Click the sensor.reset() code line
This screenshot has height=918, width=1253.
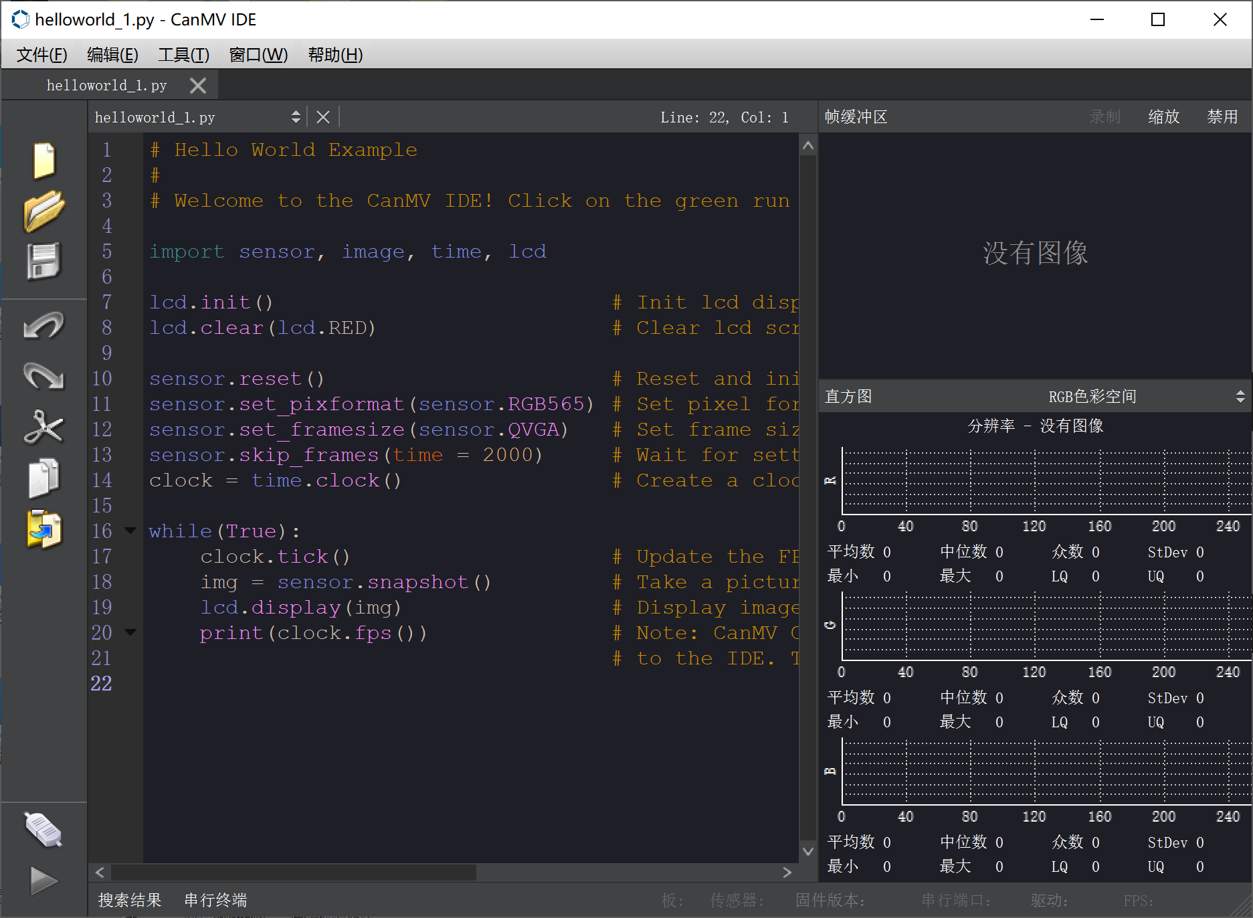pyautogui.click(x=237, y=379)
